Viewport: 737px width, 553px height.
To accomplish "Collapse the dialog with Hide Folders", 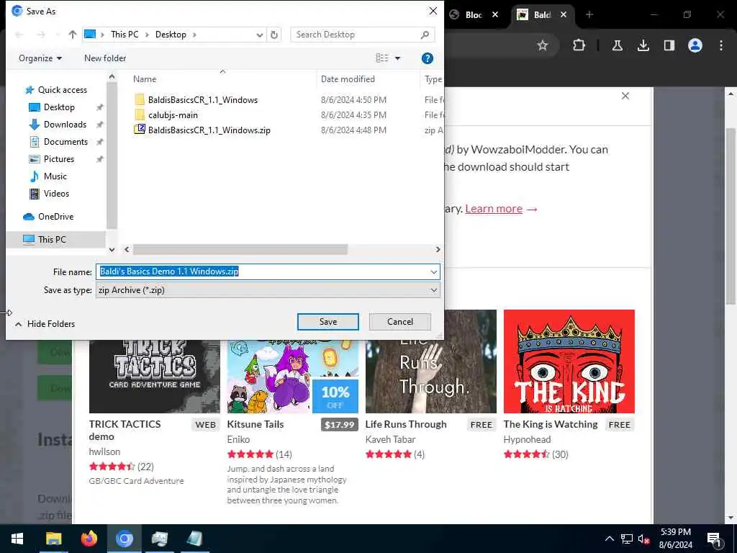I will tap(45, 324).
